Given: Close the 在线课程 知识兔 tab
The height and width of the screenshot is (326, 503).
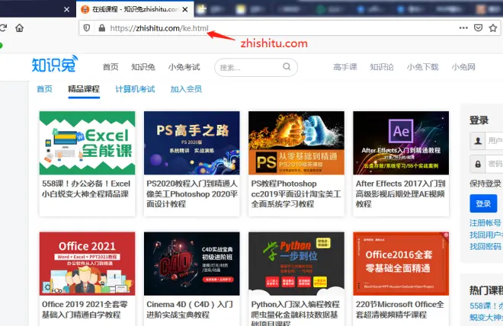Looking at the screenshot, I should [185, 10].
